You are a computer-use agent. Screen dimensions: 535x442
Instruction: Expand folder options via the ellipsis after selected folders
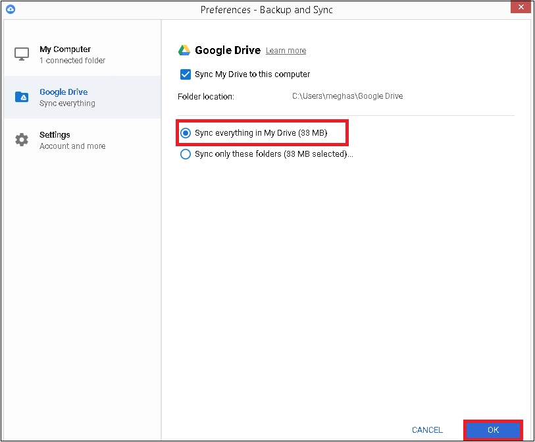349,155
